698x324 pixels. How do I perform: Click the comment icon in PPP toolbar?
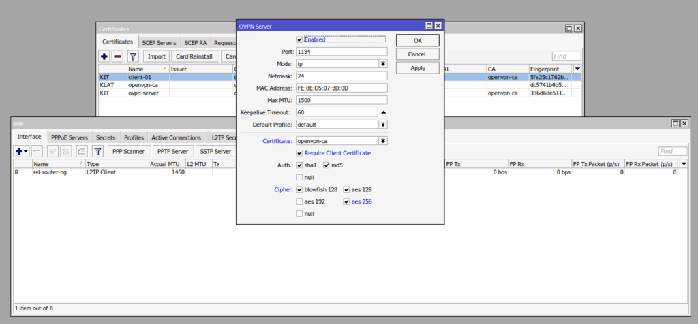(81, 151)
